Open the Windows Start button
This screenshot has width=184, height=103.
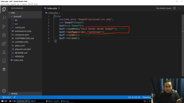pyautogui.click(x=2, y=101)
